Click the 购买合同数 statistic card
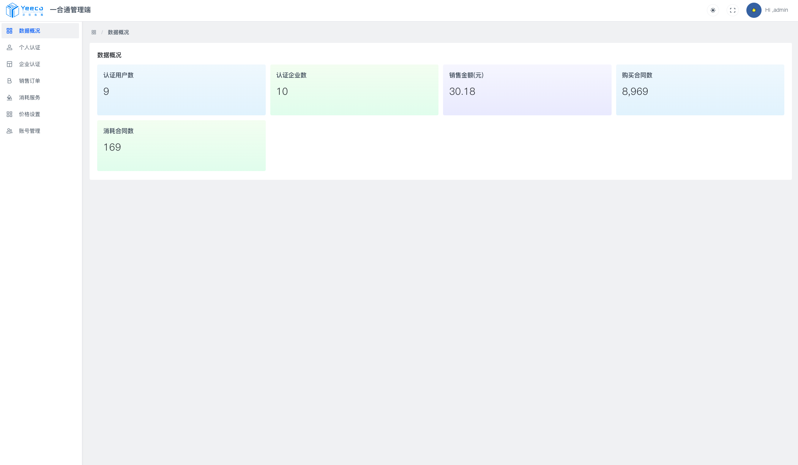 [x=700, y=90]
